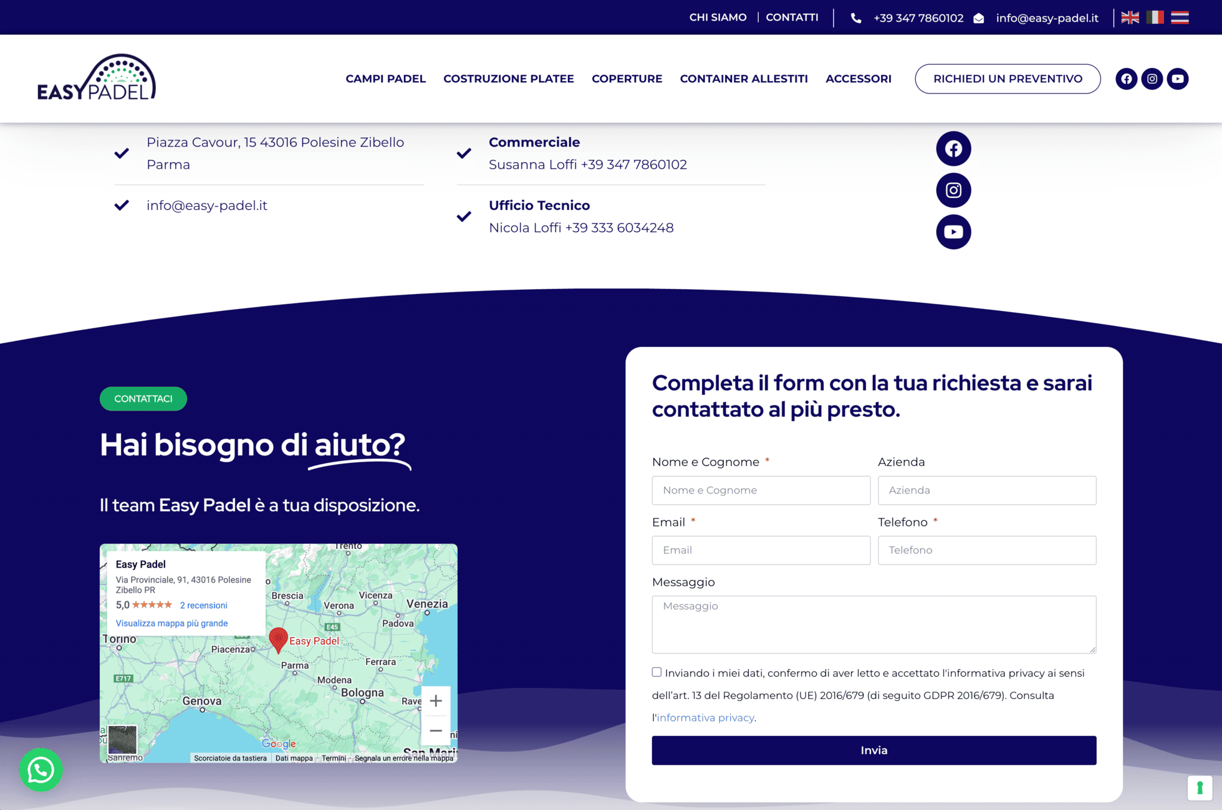Submit the form with Invia
Viewport: 1222px width, 810px height.
[873, 750]
